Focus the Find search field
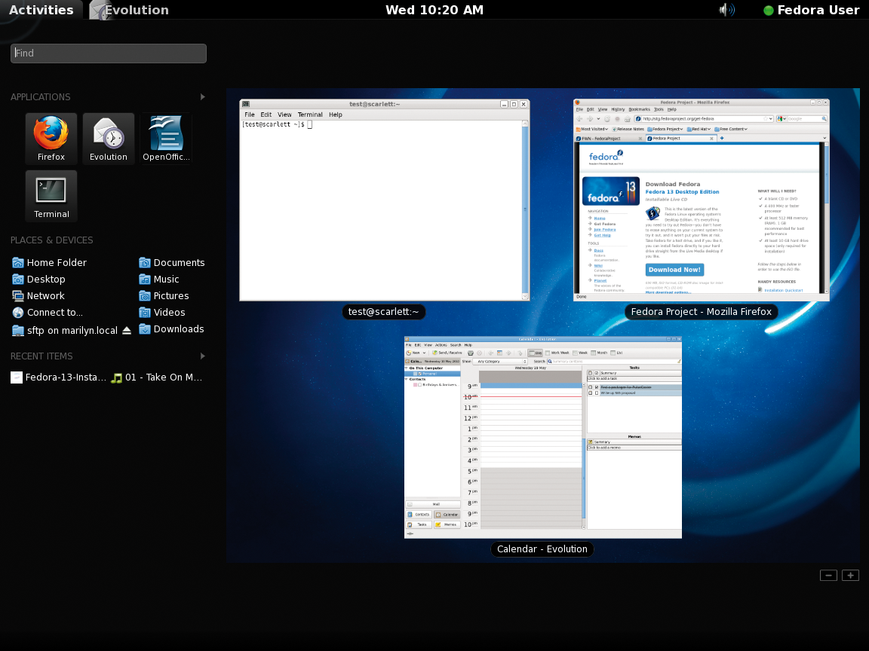Screen dimensions: 869x651 [x=109, y=53]
